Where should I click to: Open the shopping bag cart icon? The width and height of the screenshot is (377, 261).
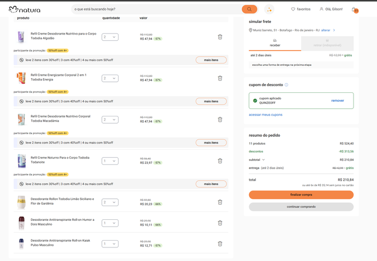pos(355,9)
